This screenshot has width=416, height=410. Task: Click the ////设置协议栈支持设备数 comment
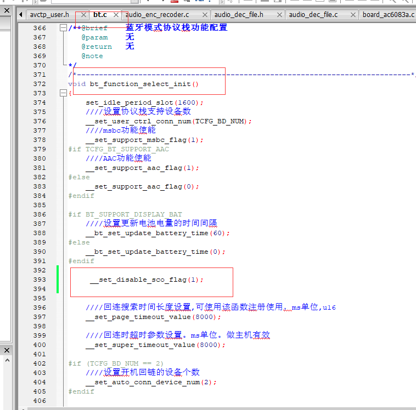coord(138,112)
